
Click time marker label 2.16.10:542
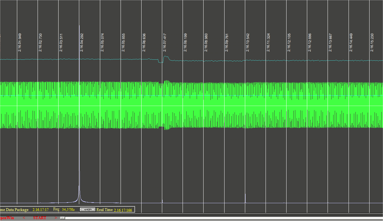248,42
